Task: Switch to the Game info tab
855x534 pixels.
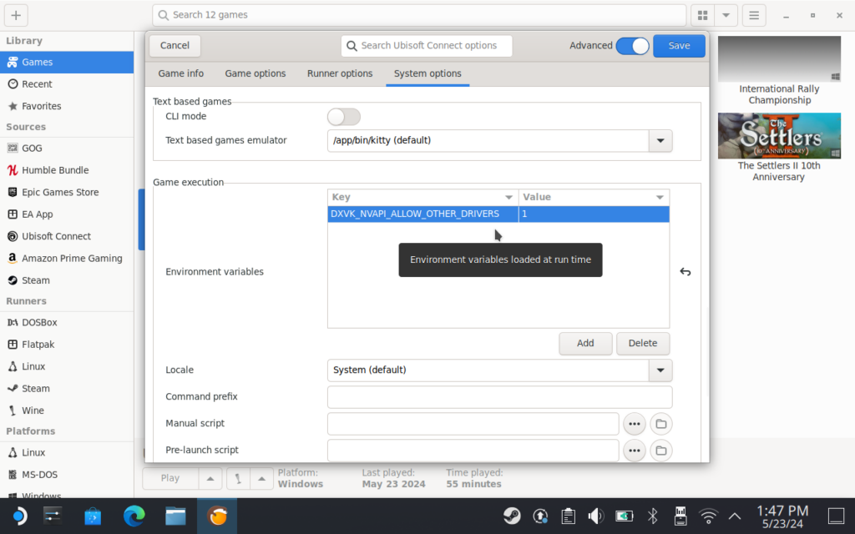Action: (181, 73)
